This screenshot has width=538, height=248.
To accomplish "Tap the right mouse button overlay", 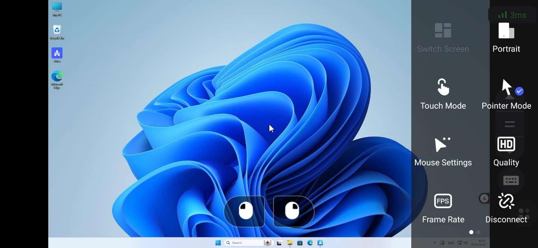I will [x=293, y=211].
